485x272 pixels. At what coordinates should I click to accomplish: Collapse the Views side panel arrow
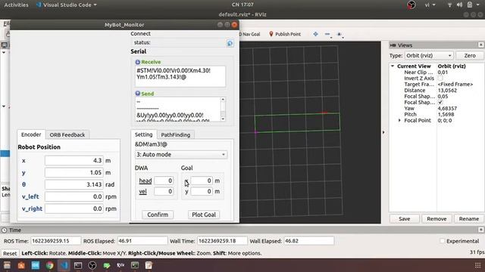coord(384,132)
